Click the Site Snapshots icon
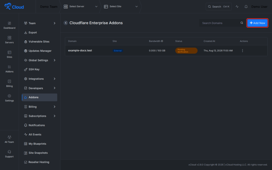The height and width of the screenshot is (170, 272). [26, 153]
